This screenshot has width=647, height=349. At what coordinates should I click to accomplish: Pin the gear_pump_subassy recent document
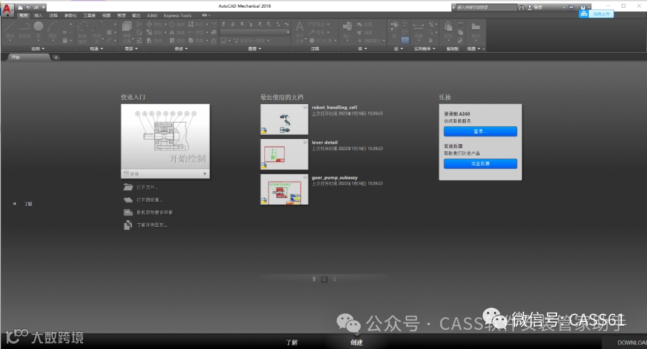[306, 177]
